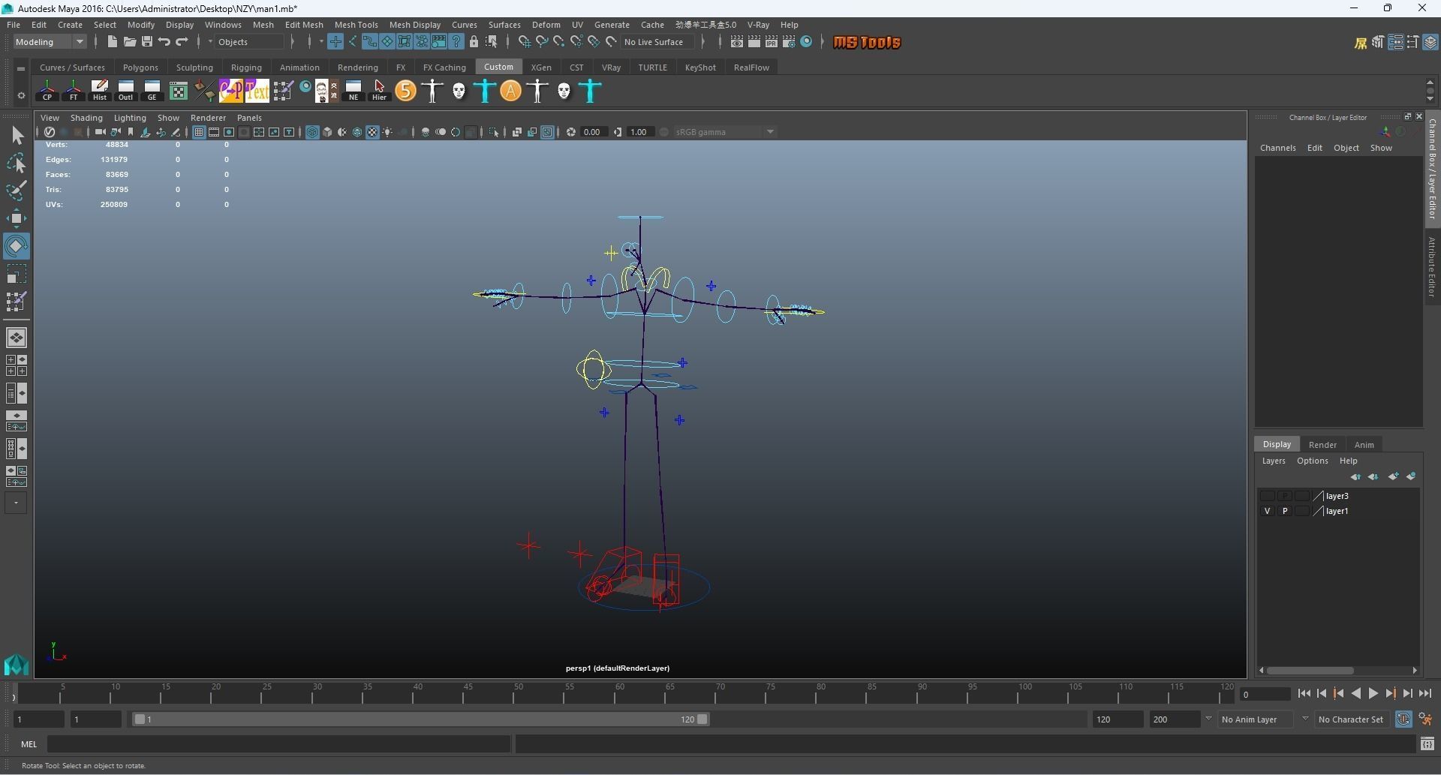Open Channels menu in Channel Box

tap(1277, 148)
